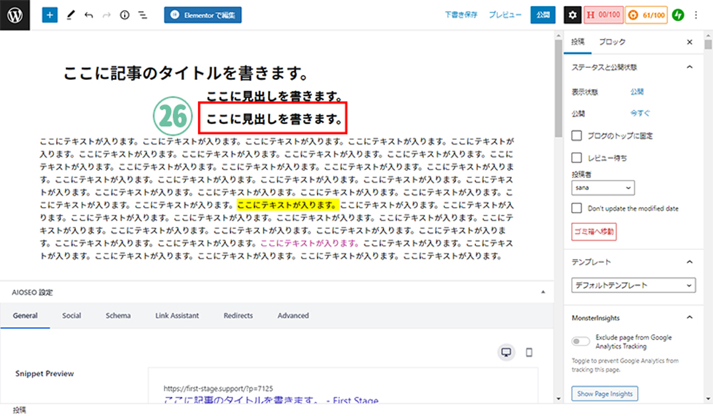
Task: Open the document details info icon
Action: (x=124, y=15)
